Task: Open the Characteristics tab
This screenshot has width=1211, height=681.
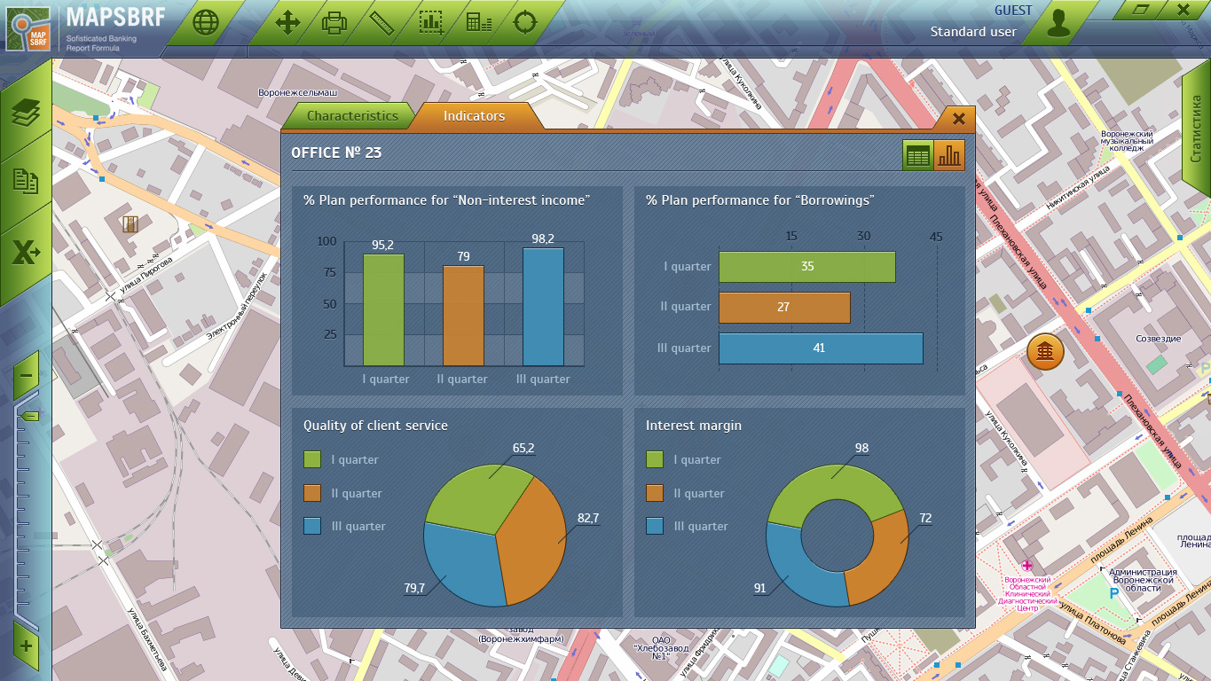Action: pyautogui.click(x=352, y=116)
